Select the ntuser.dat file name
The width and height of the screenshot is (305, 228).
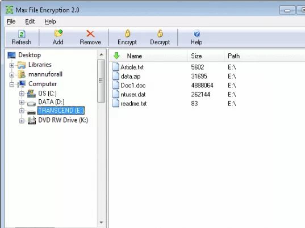point(133,95)
